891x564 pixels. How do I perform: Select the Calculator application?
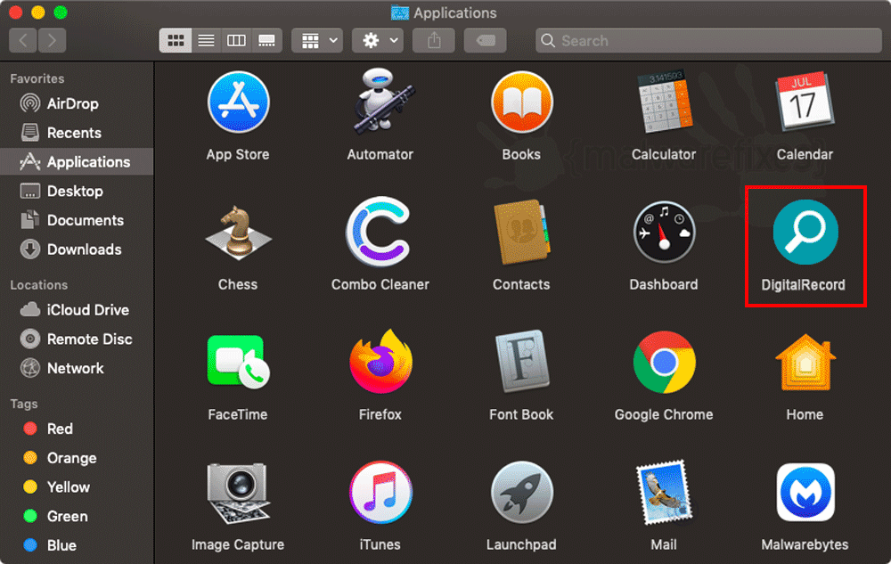tap(664, 102)
